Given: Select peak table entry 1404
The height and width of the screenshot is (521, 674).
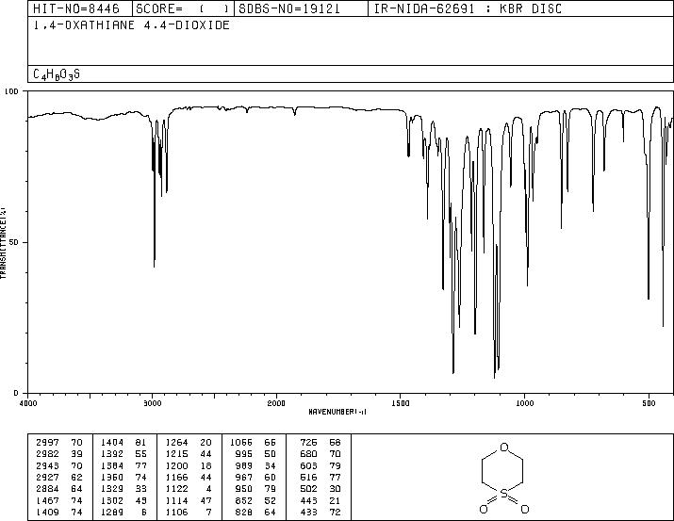Looking at the screenshot, I should pos(112,443).
